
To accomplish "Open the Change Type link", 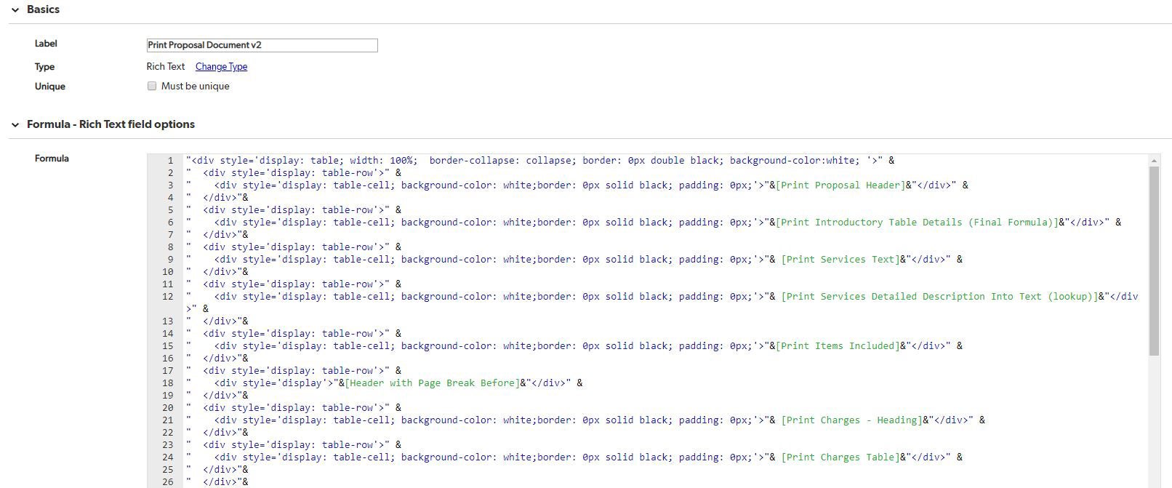I will (x=221, y=66).
